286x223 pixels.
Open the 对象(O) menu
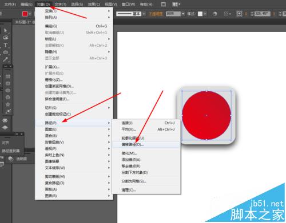[x=43, y=4]
